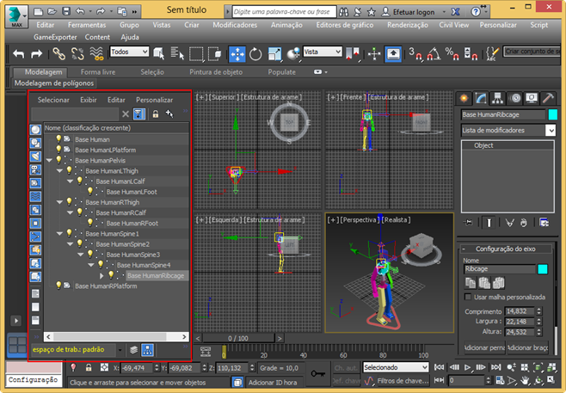This screenshot has height=393, width=566.
Task: Click the Undo arrow in main toolbar
Action: pyautogui.click(x=18, y=54)
